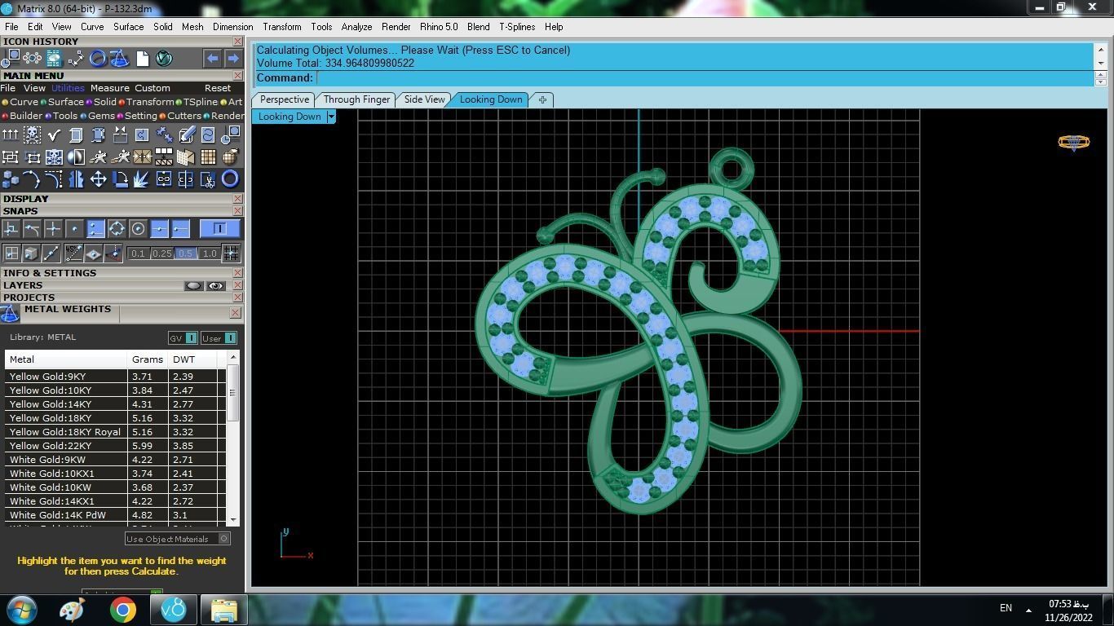Screen dimensions: 1114x626
Task: Toggle the quadrant snap with four points
Action: point(117,228)
